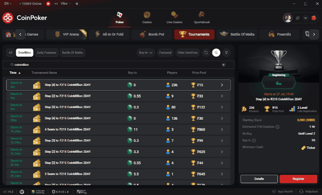This screenshot has height=195, width=322.
Task: Select the All-In Or Fold category
Action: click(x=109, y=34)
